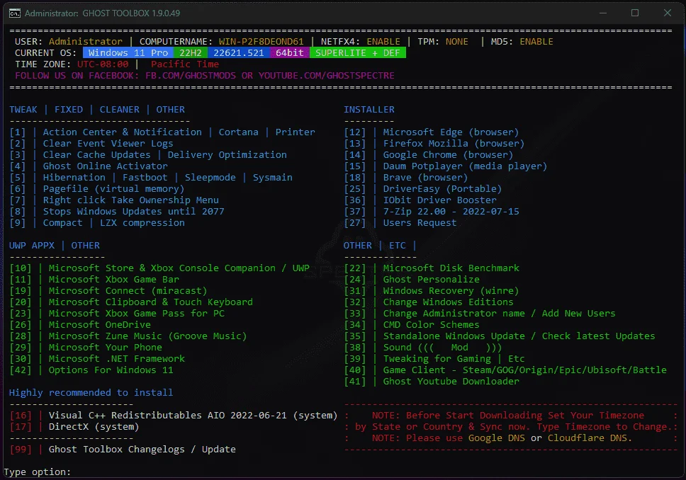
Task: Click 'Microsoft Xbox Game Bar' entry
Action: click(114, 280)
